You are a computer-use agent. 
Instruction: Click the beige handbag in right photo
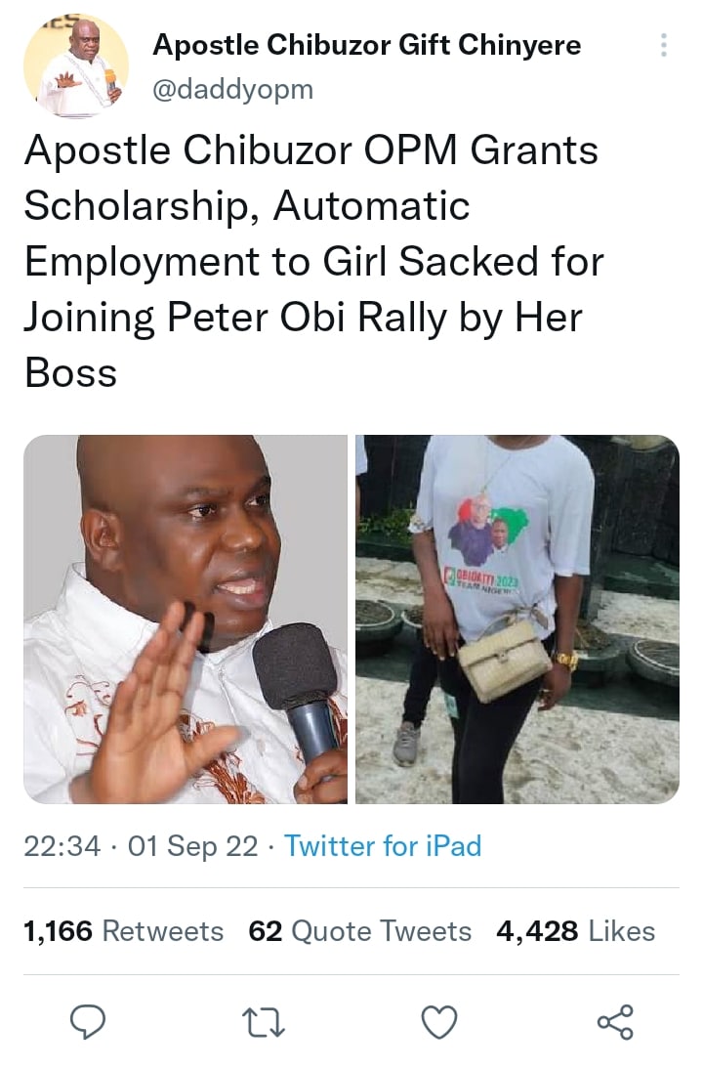point(505,661)
